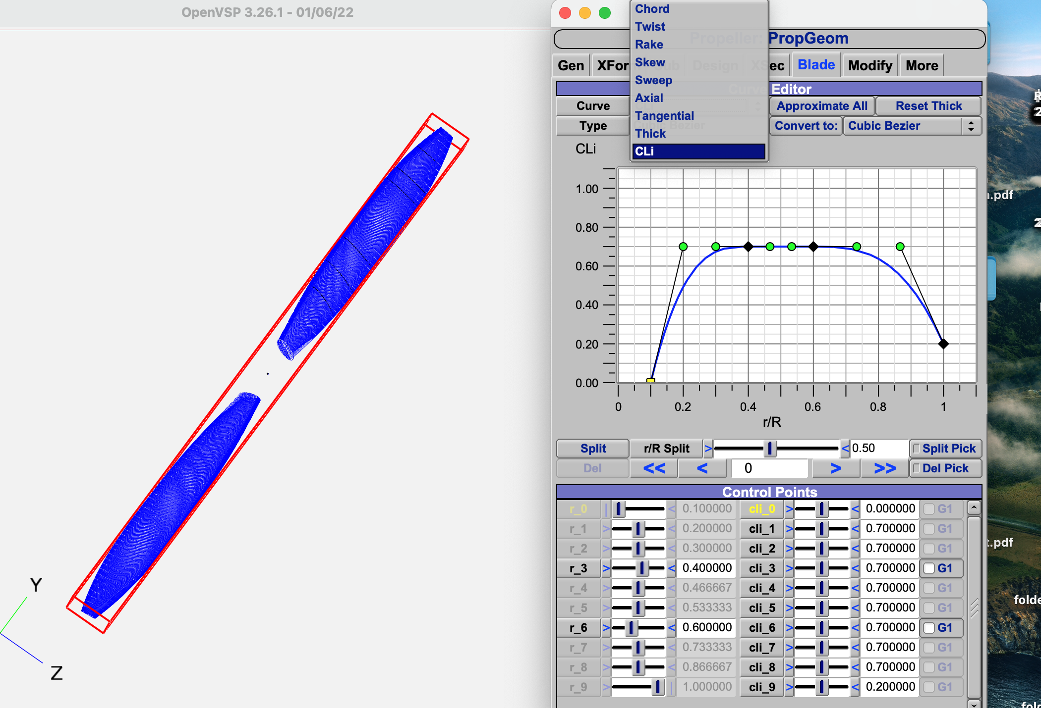Screen dimensions: 1041x708
Task: Step to previous control point with < arrow
Action: [x=702, y=468]
